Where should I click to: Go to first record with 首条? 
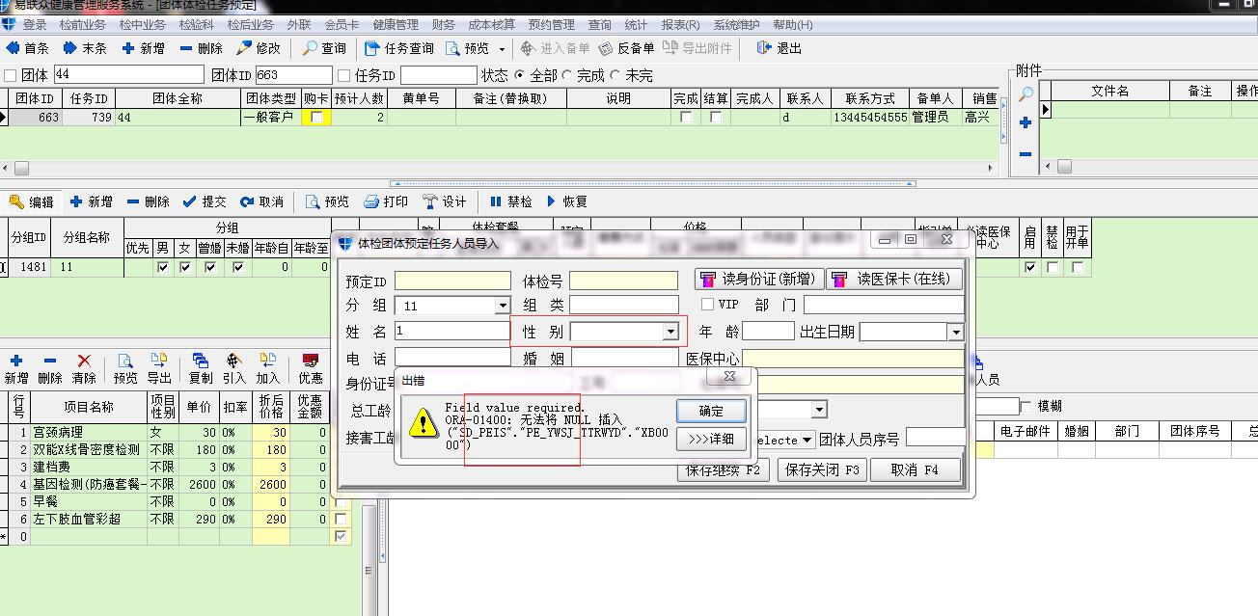pyautogui.click(x=28, y=48)
